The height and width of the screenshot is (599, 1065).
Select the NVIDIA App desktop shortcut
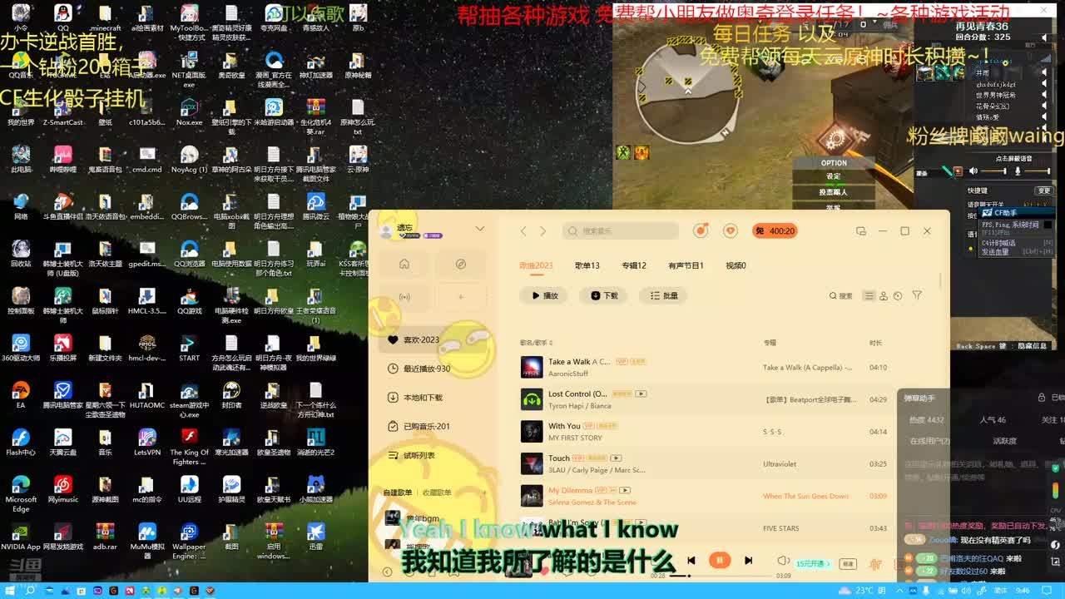21,536
